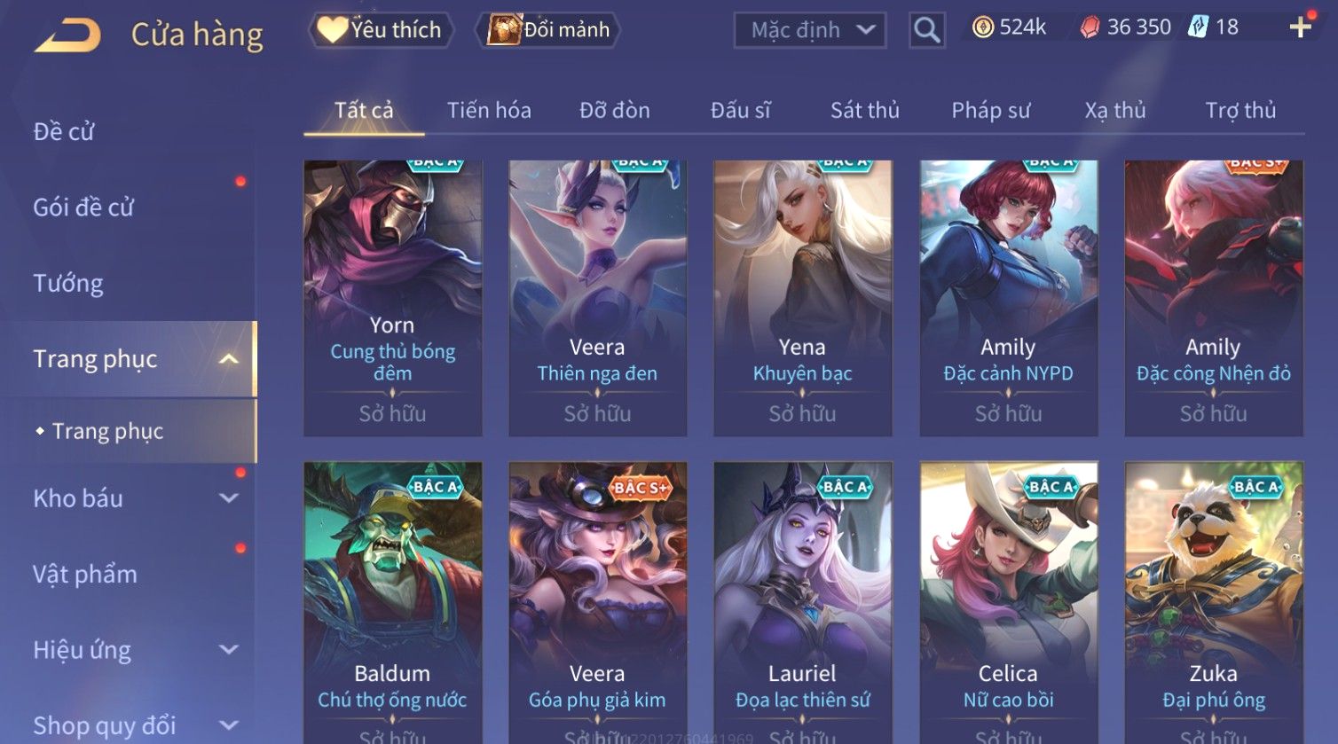Screen dimensions: 1338x744
Task: Select Yorn Cung thủ bóng đêm skin card
Action: [392, 298]
